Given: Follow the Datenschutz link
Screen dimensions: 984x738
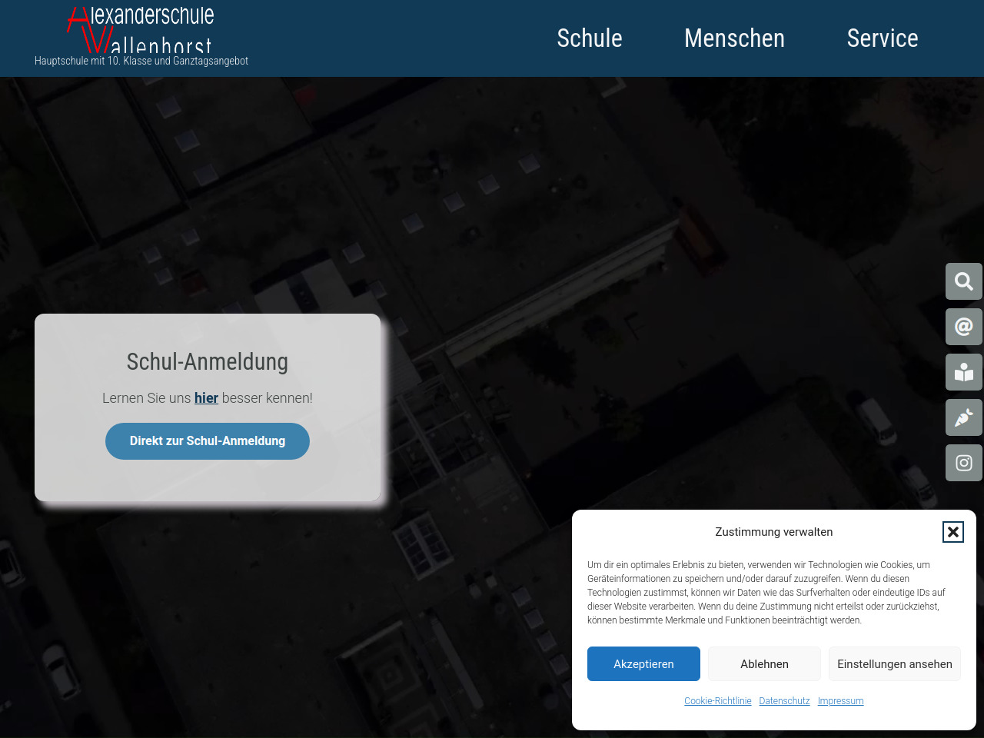Looking at the screenshot, I should [x=784, y=701].
